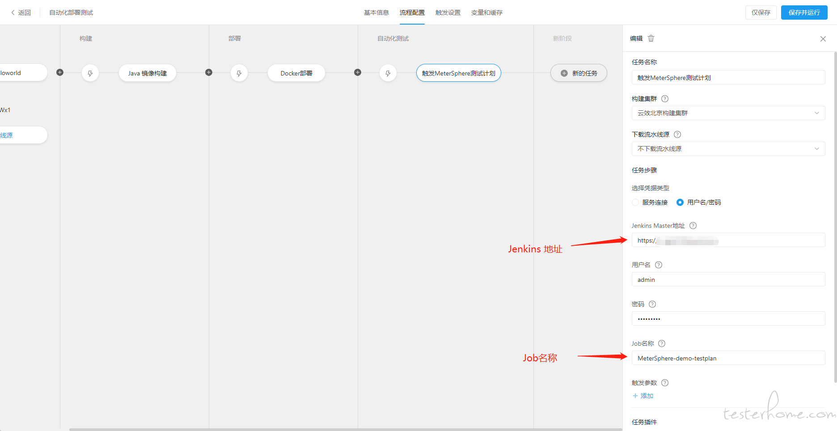Click the Job名称 field with MeterSphere-demo-testplan
Screen dimensions: 837x431
728,358
